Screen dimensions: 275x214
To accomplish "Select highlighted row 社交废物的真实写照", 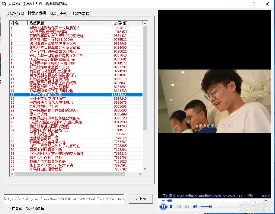I will point(76,95).
